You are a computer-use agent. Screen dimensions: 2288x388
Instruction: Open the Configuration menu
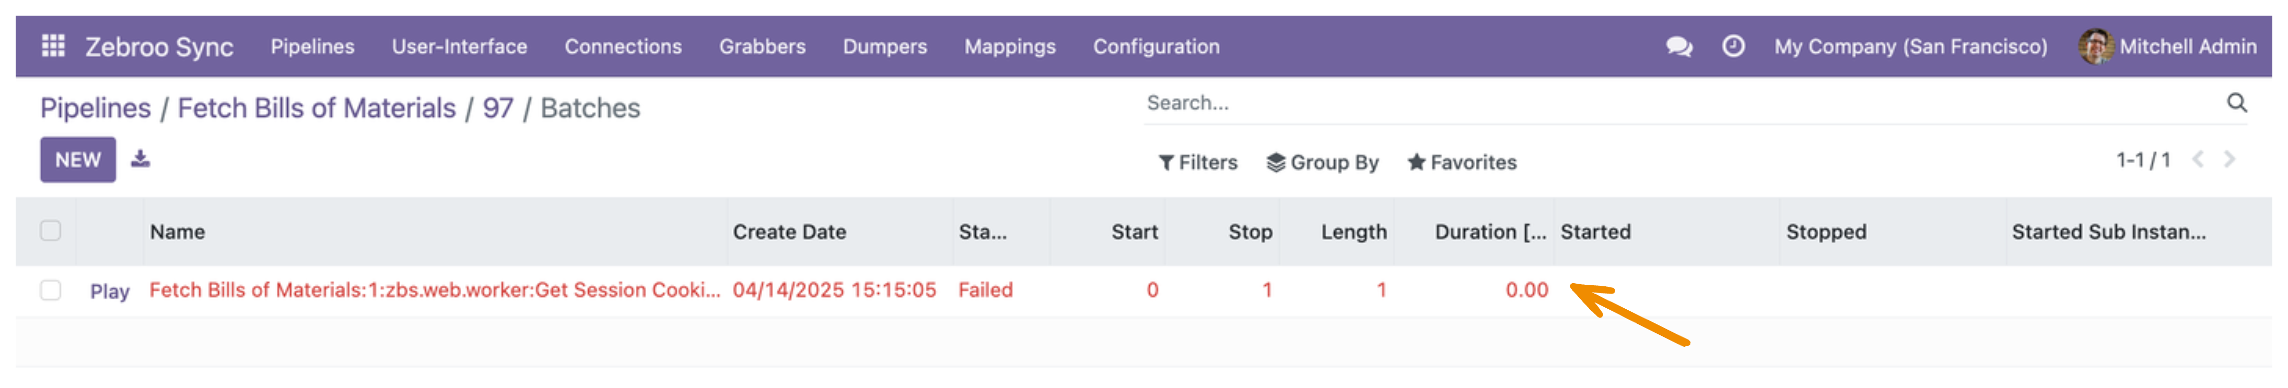click(1155, 46)
